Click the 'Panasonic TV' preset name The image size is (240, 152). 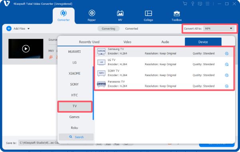click(116, 82)
